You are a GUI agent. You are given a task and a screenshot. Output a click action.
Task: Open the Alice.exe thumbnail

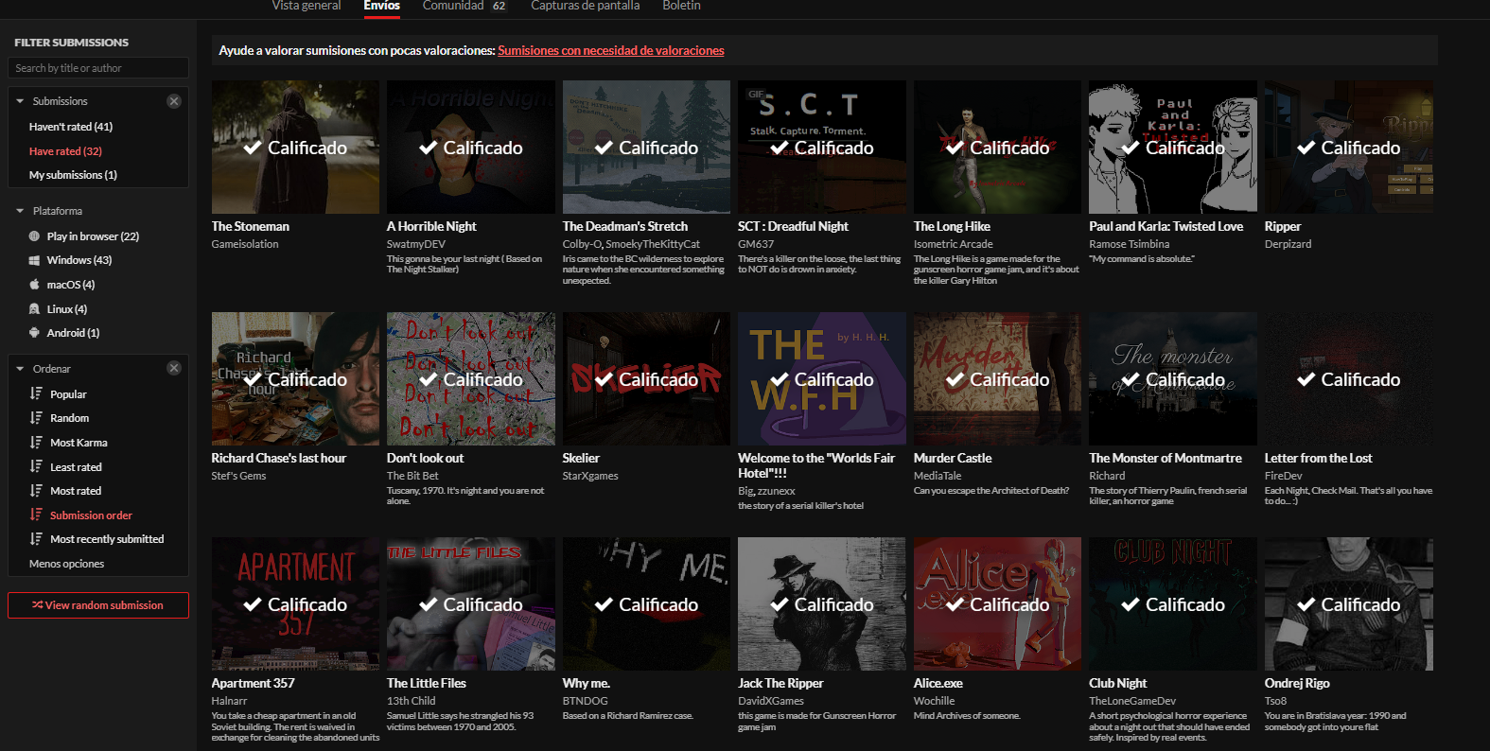point(997,603)
